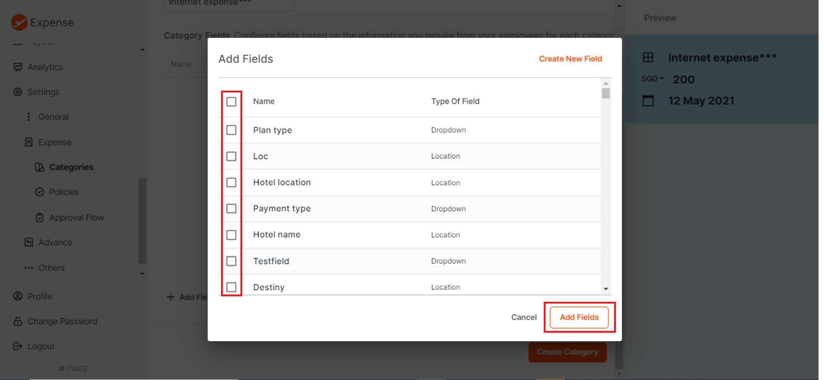Expand the Others sidebar section
Screen dimensions: 825x380
[51, 268]
